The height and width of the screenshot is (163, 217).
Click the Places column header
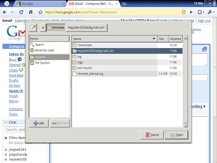coord(49,39)
